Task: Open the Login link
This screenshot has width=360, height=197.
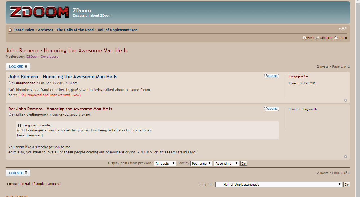Action: click(343, 38)
